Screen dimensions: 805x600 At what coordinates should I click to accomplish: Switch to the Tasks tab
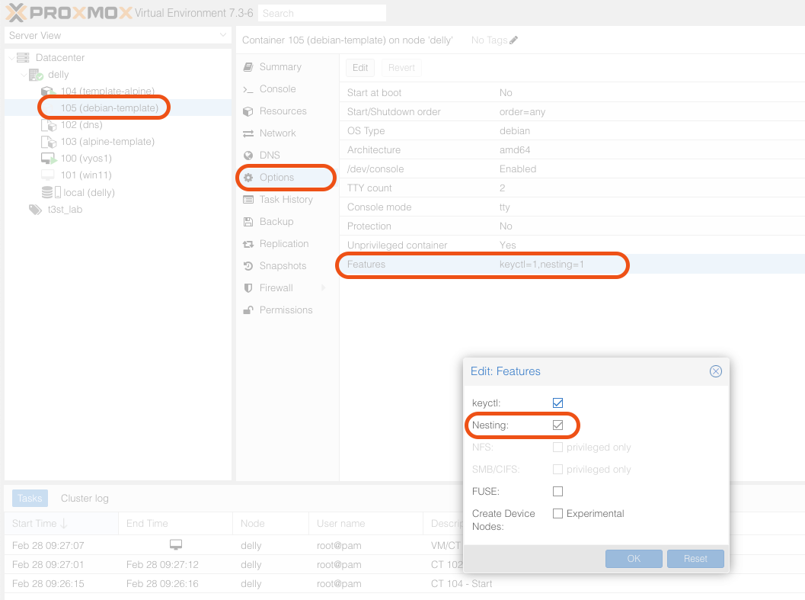point(30,498)
